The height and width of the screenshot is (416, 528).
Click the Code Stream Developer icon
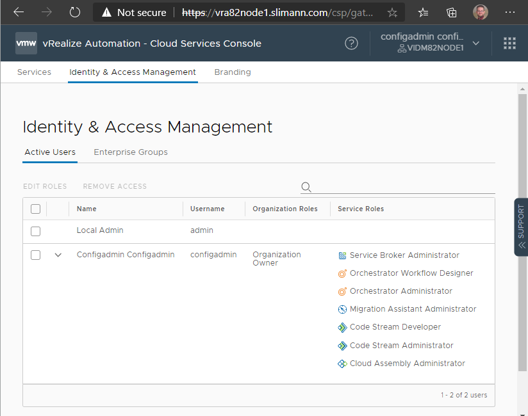point(342,327)
